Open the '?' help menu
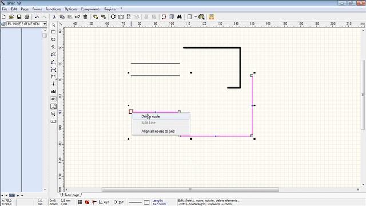Screen dimensions: 366x206 coord(121,9)
